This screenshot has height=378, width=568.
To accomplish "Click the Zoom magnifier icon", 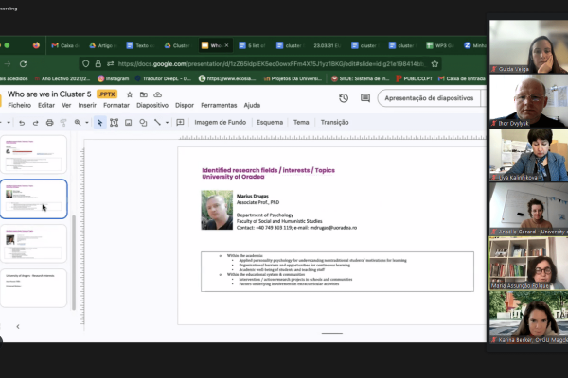I will pyautogui.click(x=78, y=123).
